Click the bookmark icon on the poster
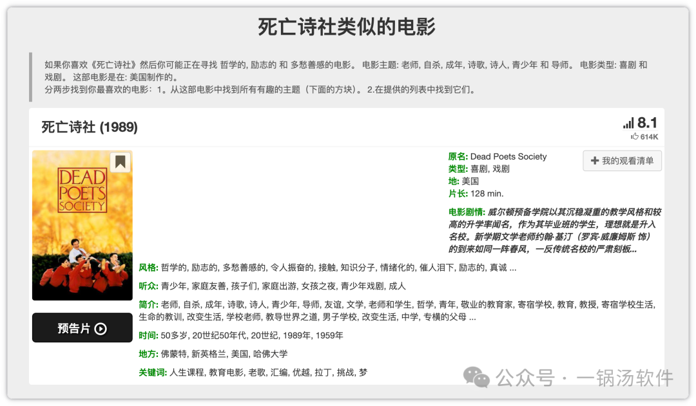Screen dimensions: 696x406 coord(120,163)
